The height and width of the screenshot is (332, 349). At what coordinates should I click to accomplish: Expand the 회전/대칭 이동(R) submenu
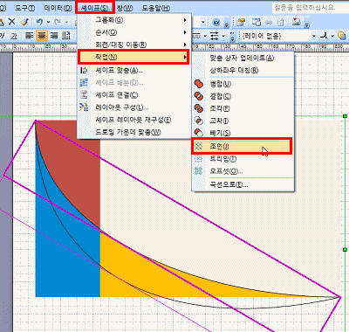[134, 45]
